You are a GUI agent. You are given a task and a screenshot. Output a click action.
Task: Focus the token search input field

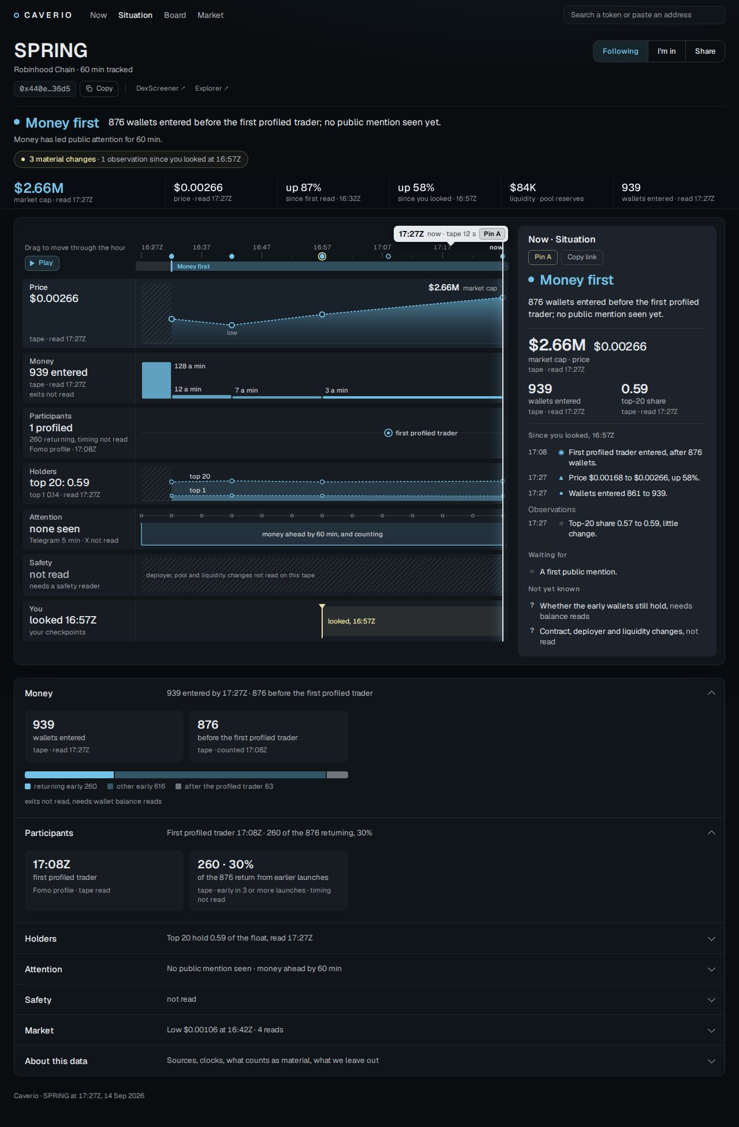644,15
